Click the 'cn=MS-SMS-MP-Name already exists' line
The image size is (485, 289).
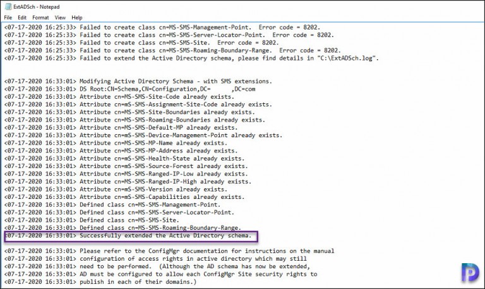[x=116, y=143]
